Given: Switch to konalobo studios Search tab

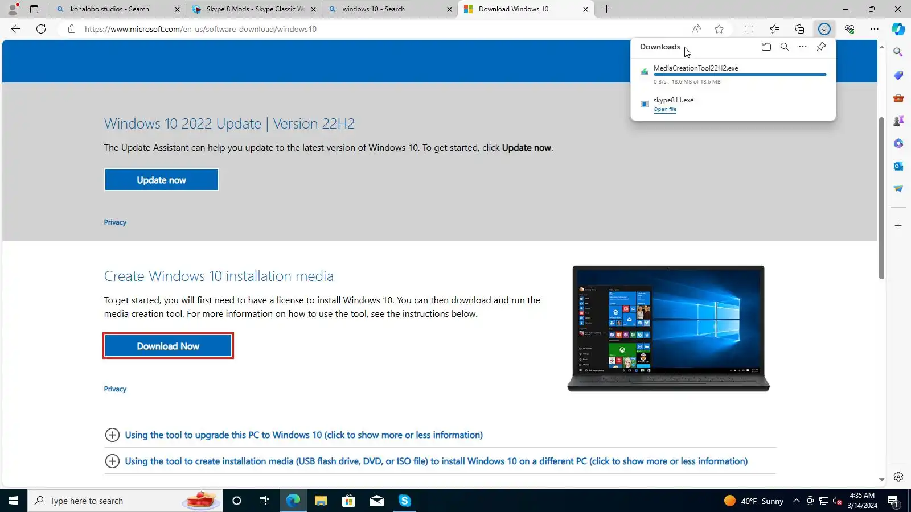Looking at the screenshot, I should [x=117, y=9].
